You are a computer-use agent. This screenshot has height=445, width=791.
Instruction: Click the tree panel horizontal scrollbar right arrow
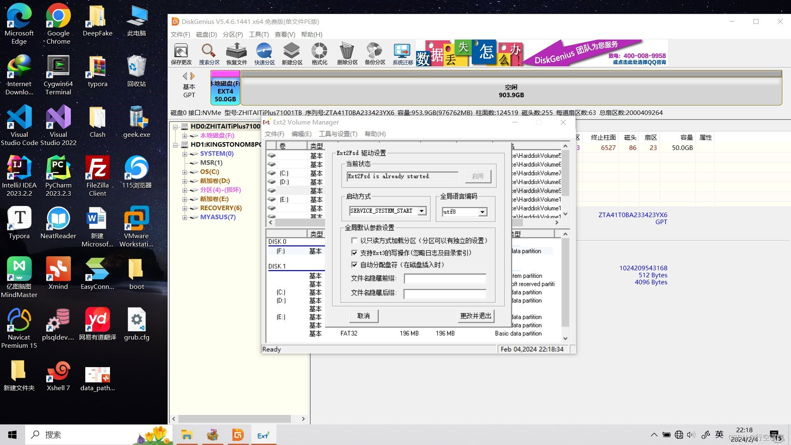point(303,419)
